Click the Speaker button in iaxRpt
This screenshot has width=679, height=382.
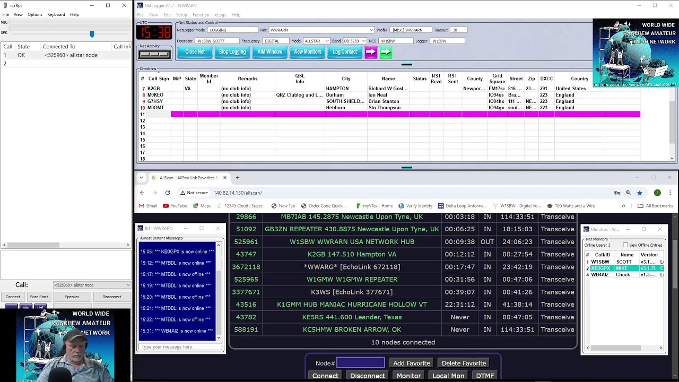point(72,297)
